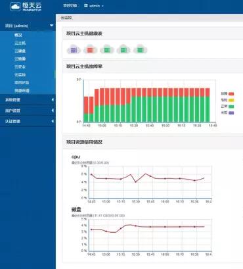Click the 项目资源使用情况 panel heading

point(84,142)
